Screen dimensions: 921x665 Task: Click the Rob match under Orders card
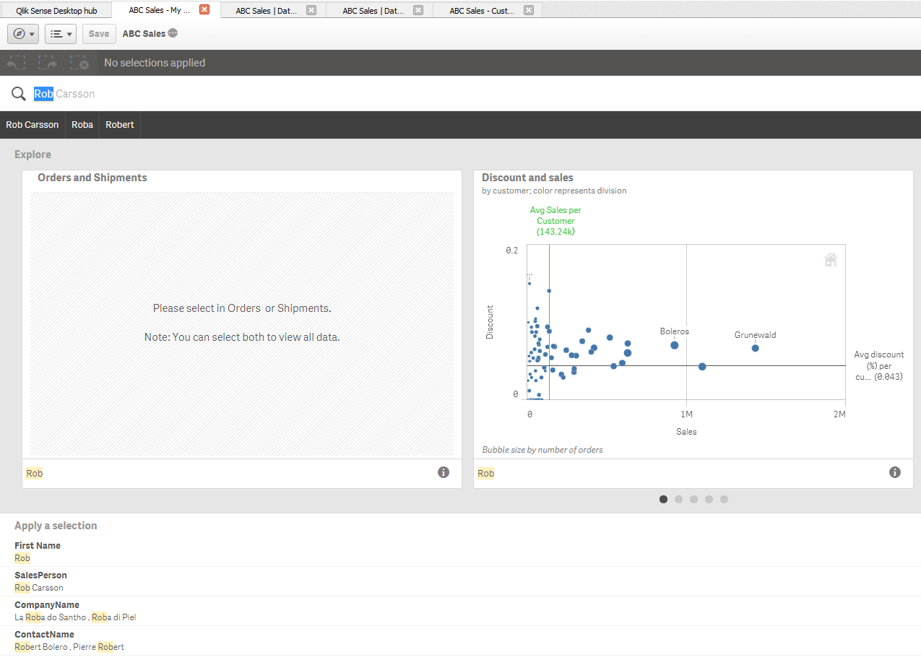pos(35,474)
